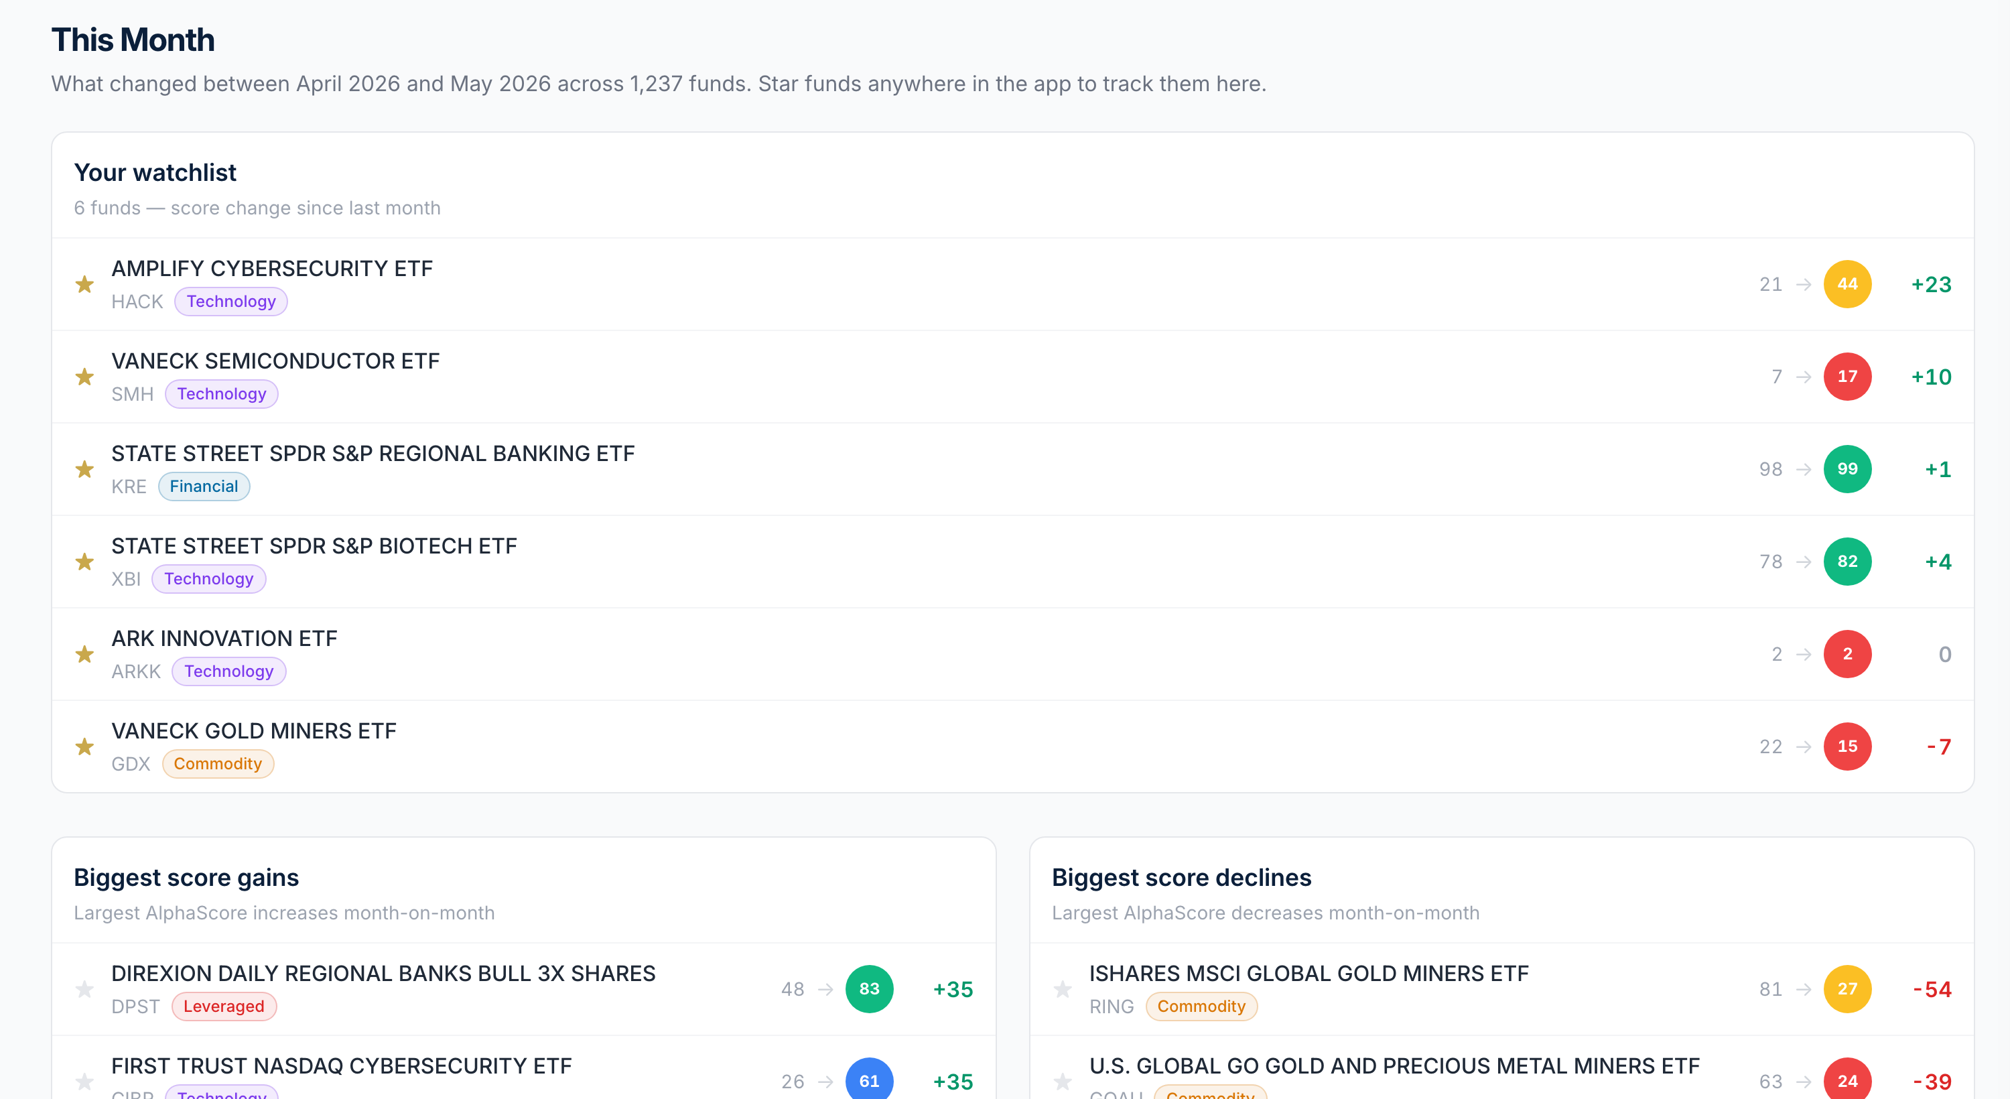Image resolution: width=2010 pixels, height=1099 pixels.
Task: Click the green 99 score badge for KRE
Action: pyautogui.click(x=1847, y=469)
